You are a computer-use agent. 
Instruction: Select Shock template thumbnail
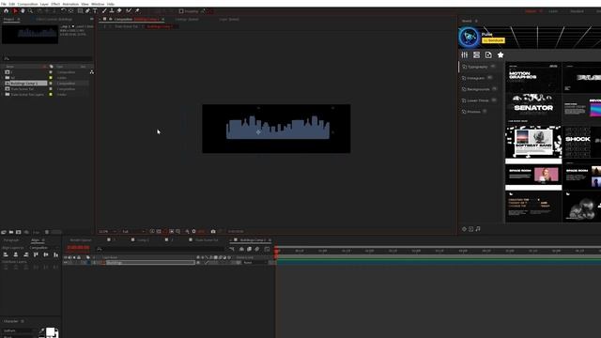(x=582, y=142)
